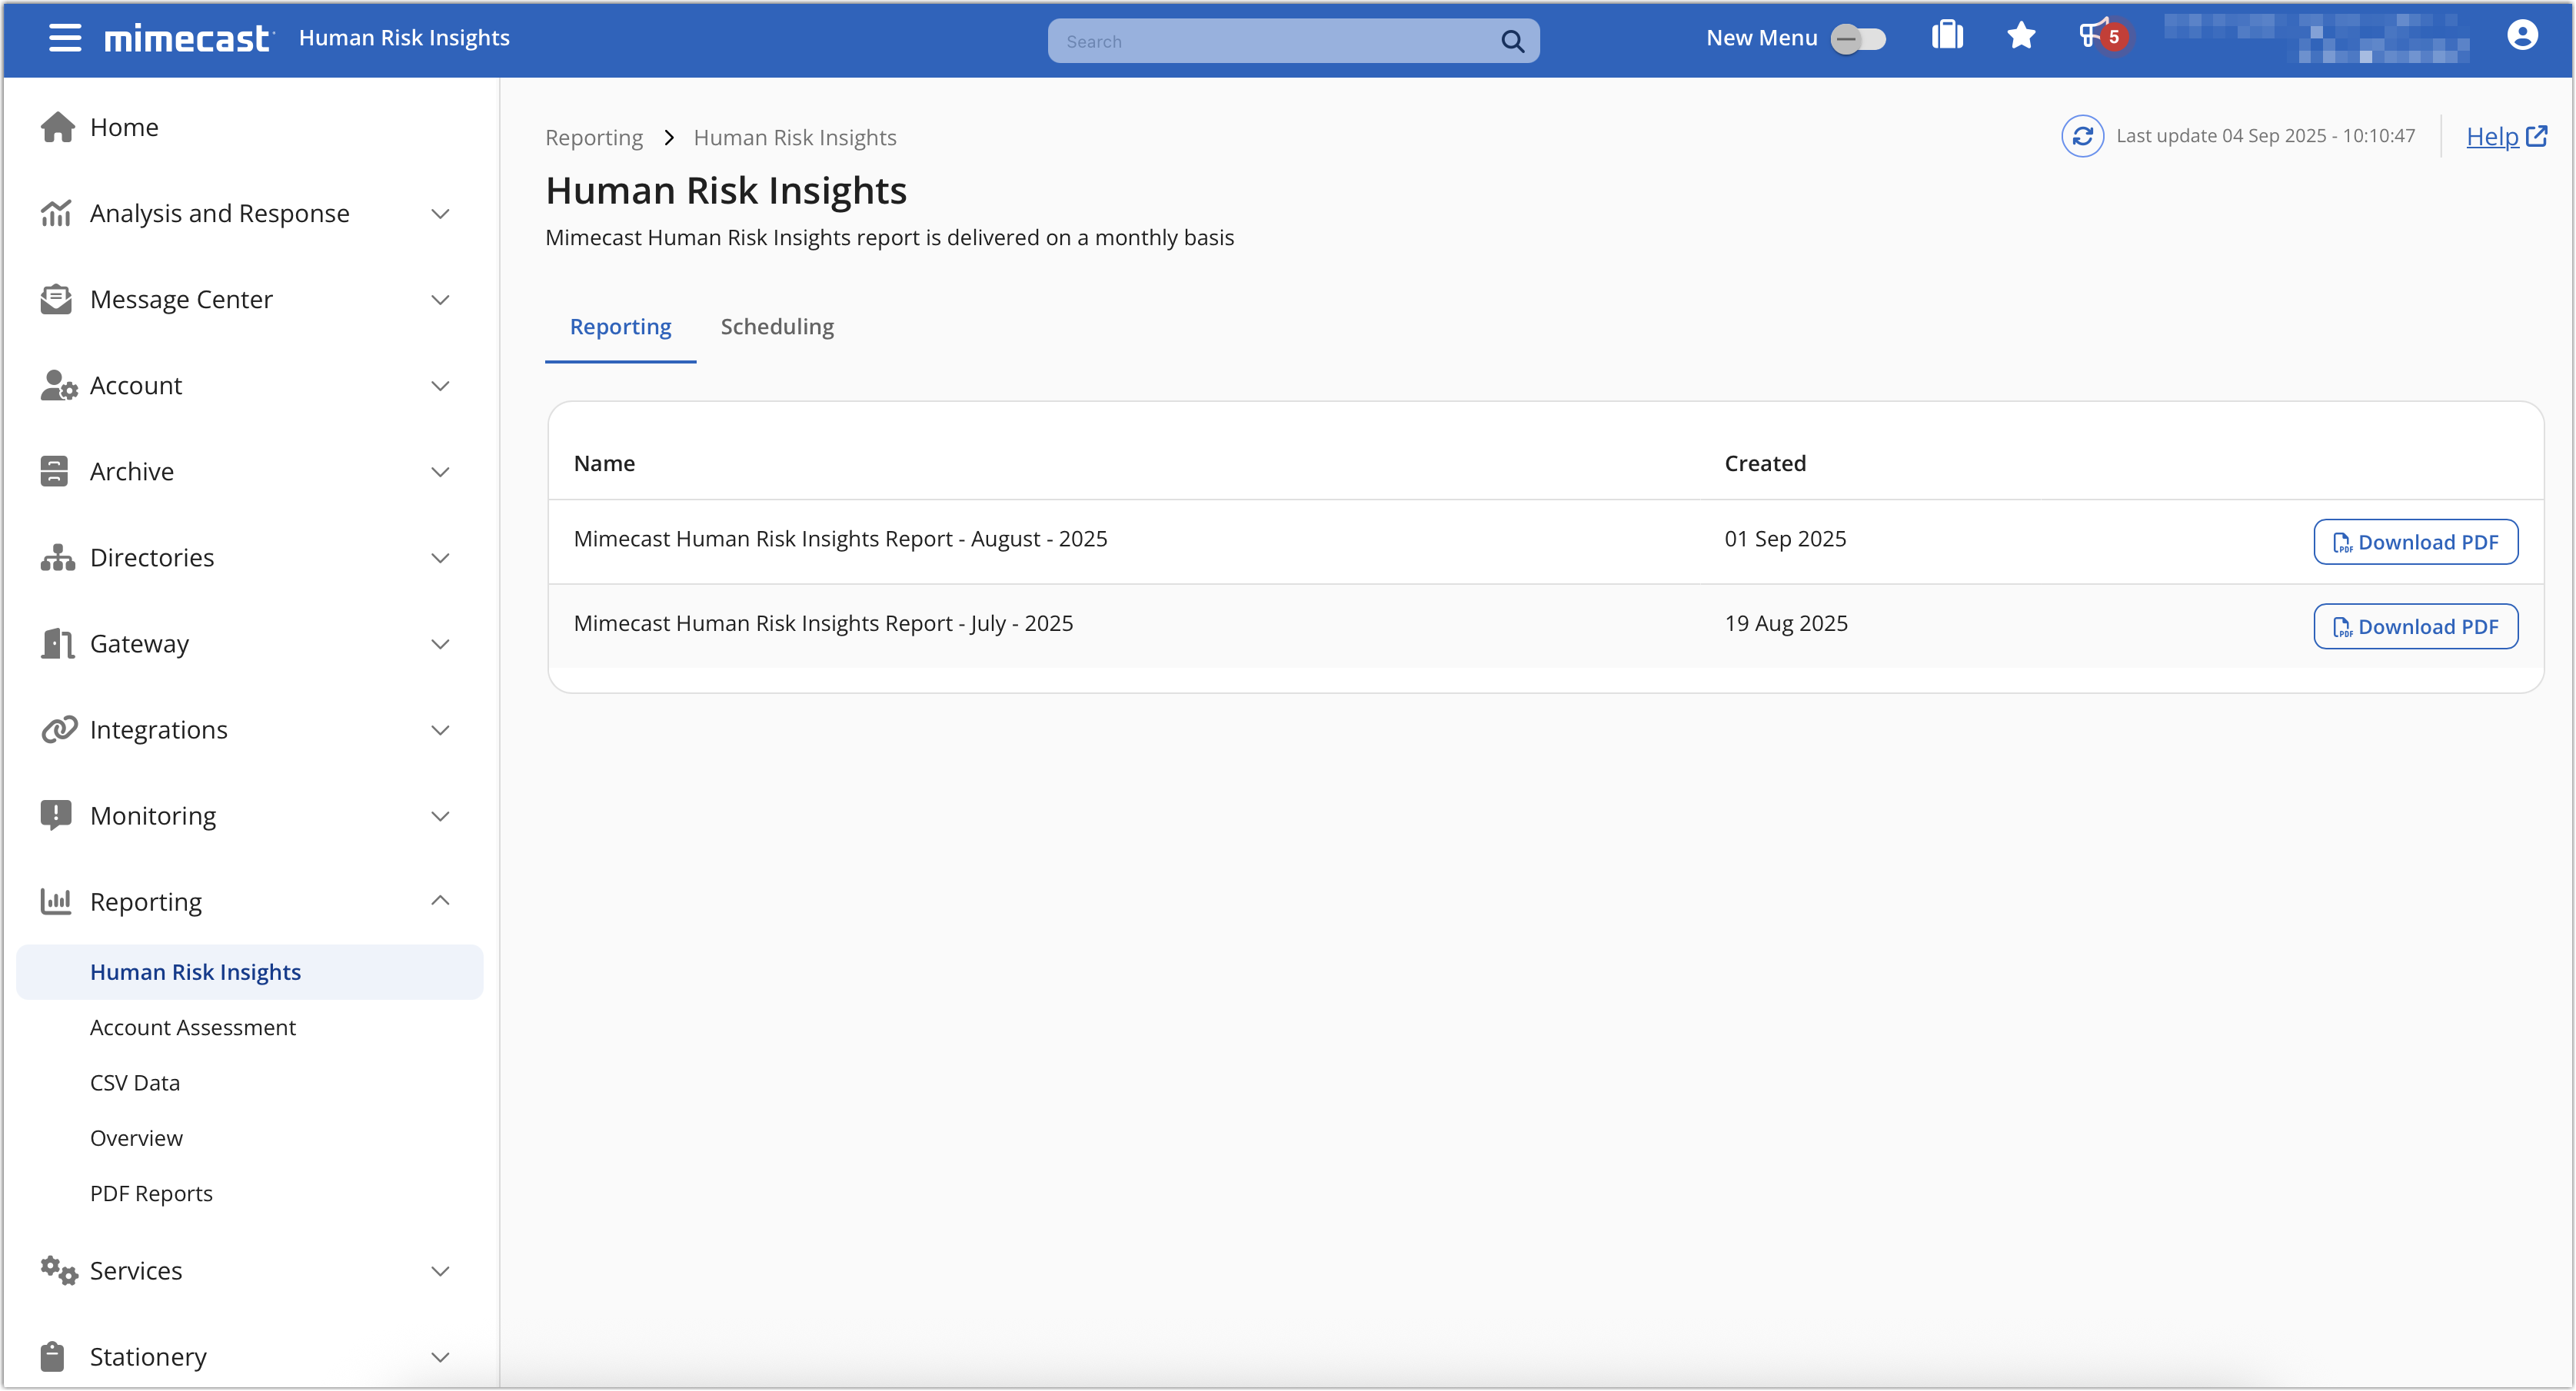Click the Created column header
Viewport: 2576px width, 1391px height.
coord(1765,463)
